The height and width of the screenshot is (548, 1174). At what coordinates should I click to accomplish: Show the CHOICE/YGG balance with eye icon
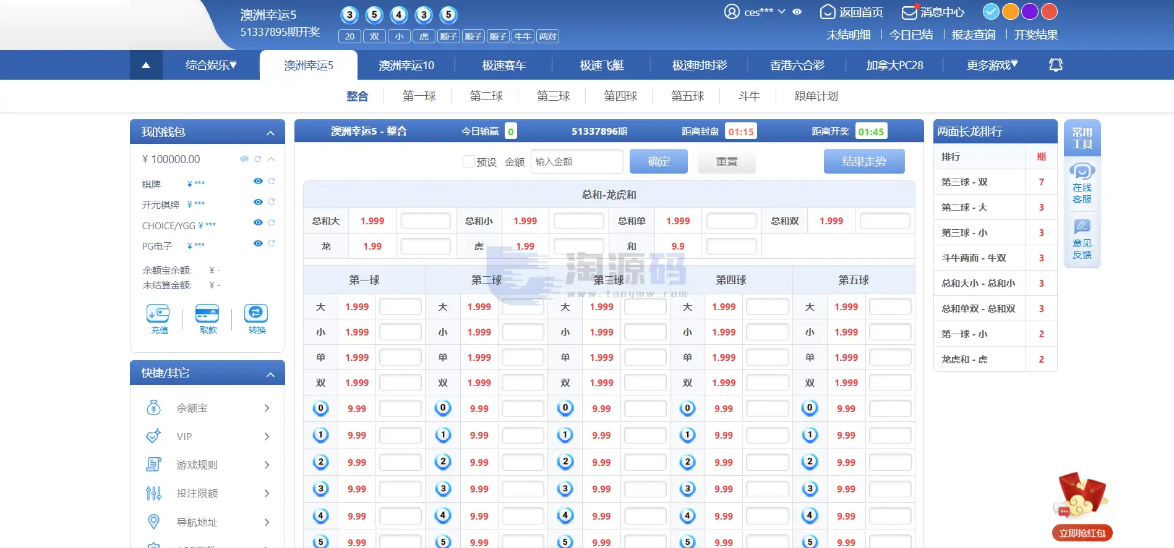pyautogui.click(x=258, y=222)
